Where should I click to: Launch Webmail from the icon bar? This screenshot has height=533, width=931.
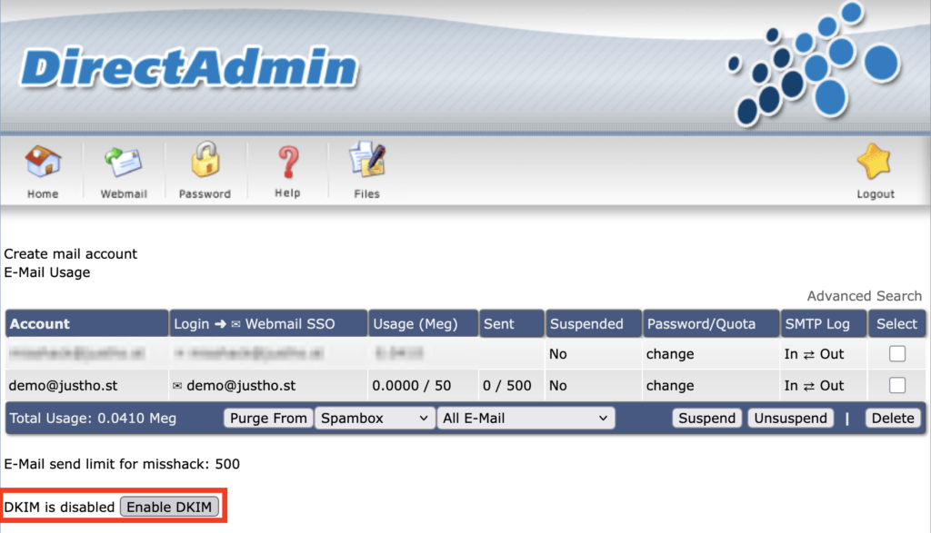pyautogui.click(x=123, y=169)
